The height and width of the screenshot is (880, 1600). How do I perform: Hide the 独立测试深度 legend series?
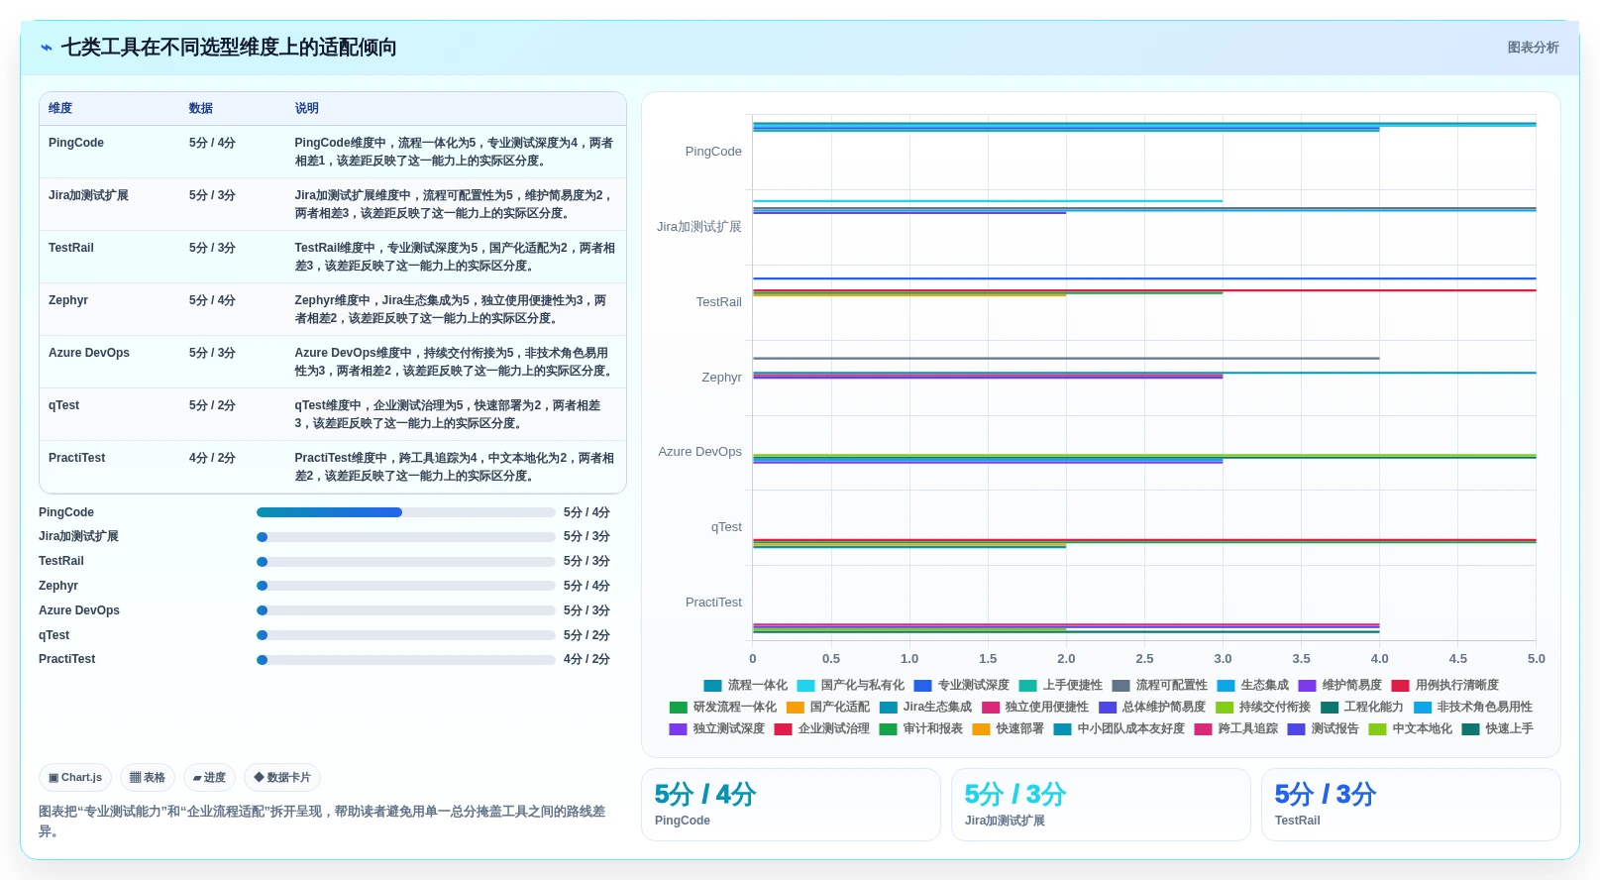click(x=717, y=728)
